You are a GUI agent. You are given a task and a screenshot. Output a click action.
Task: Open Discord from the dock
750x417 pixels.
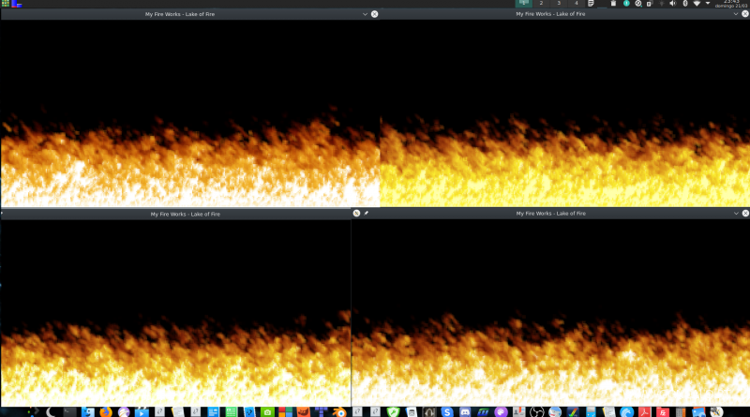pyautogui.click(x=465, y=411)
